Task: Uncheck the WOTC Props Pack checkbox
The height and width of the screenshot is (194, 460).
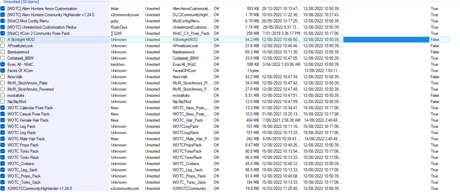Action: pyautogui.click(x=3, y=145)
